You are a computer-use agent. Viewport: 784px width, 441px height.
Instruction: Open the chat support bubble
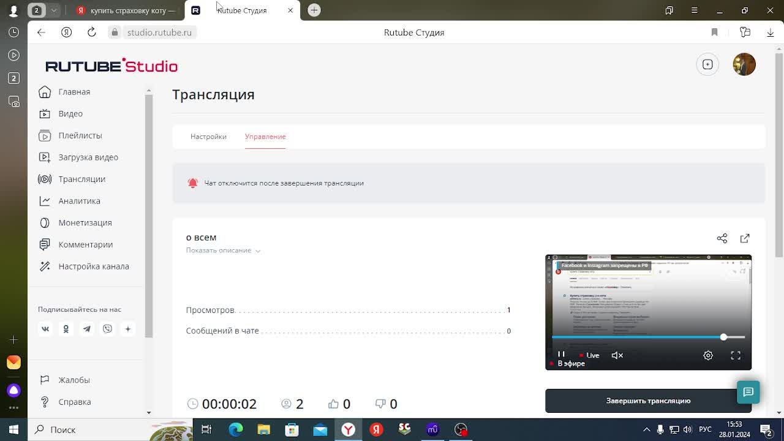point(748,392)
